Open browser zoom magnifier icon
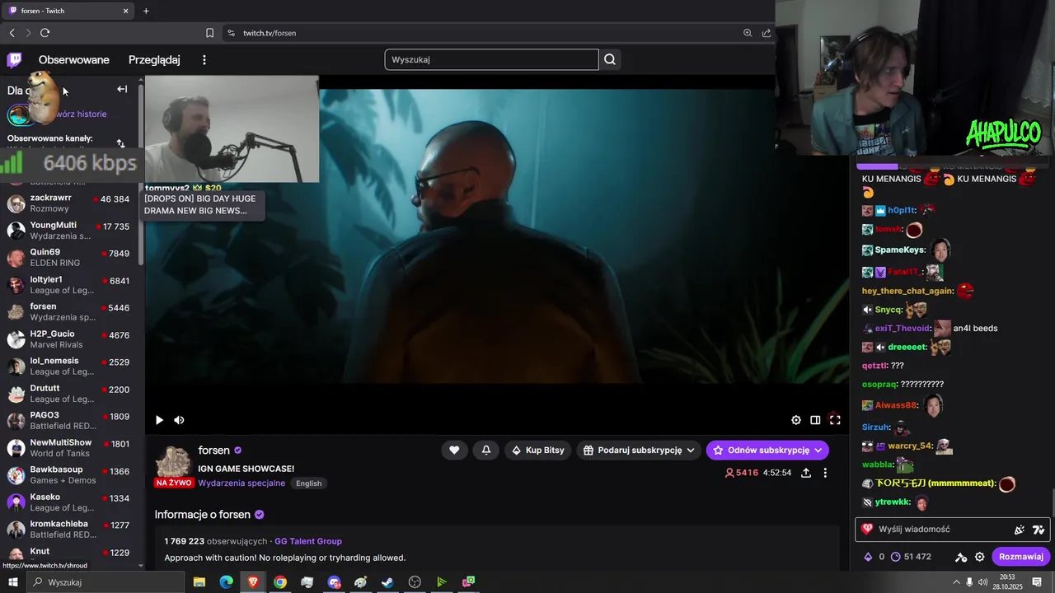The image size is (1055, 593). 748,33
